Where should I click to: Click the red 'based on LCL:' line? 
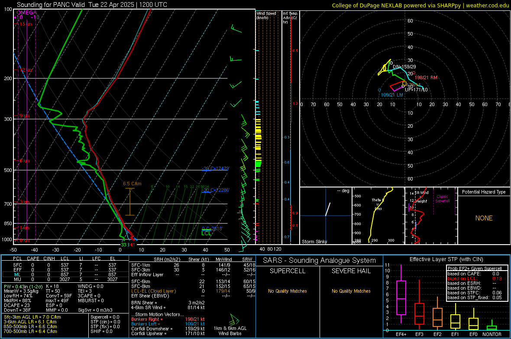click(x=475, y=278)
